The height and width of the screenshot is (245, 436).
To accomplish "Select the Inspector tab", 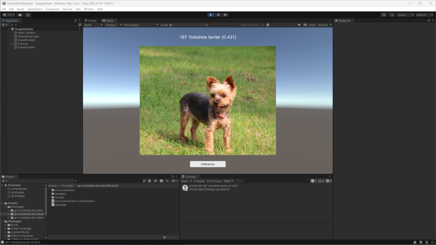I will tap(343, 21).
